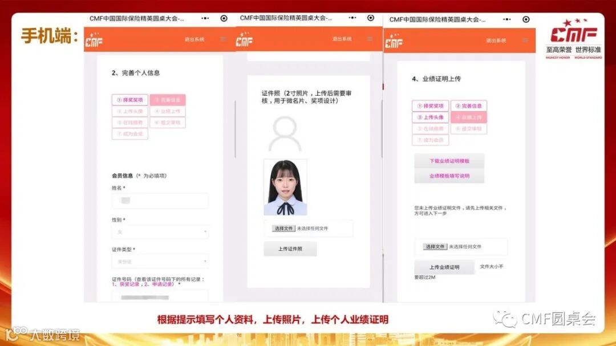Click 业绩模板填写说明 button
The image size is (616, 346).
[x=449, y=176]
